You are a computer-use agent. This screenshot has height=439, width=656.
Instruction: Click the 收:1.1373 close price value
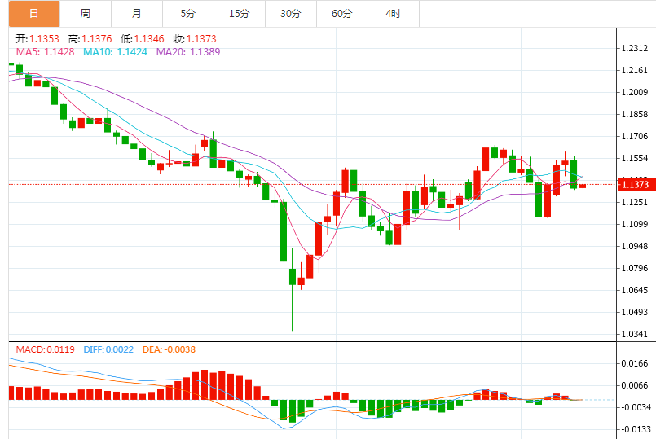[x=195, y=39]
